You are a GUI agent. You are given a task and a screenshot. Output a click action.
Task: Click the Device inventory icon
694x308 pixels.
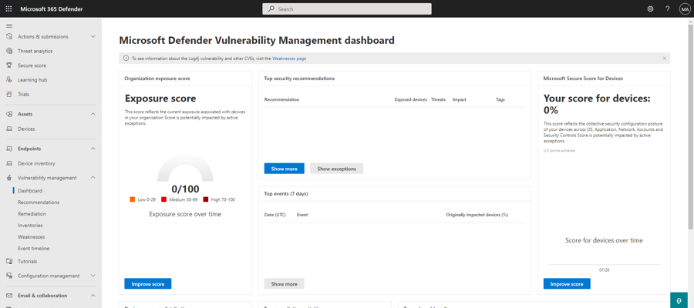coord(8,163)
